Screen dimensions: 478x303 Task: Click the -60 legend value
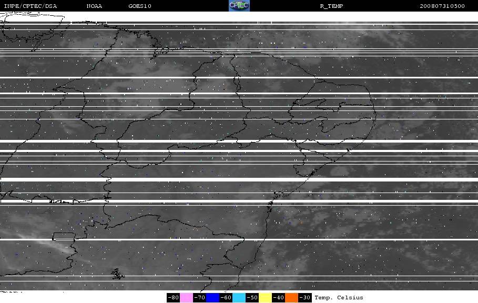[x=226, y=298]
